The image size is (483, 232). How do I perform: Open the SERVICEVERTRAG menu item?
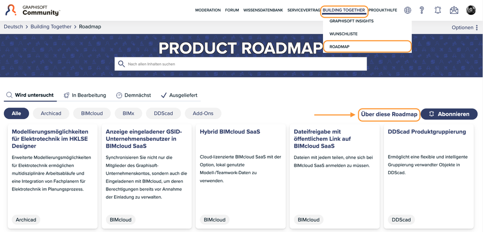point(304,10)
